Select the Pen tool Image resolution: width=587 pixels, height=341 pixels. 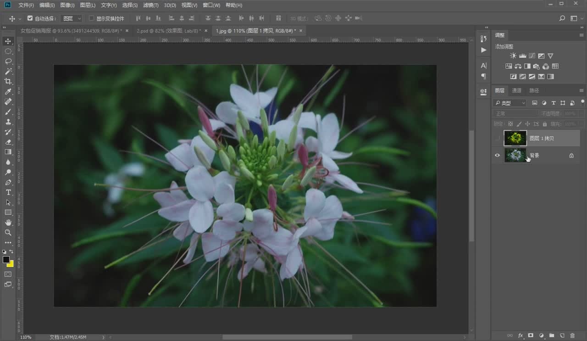point(8,182)
